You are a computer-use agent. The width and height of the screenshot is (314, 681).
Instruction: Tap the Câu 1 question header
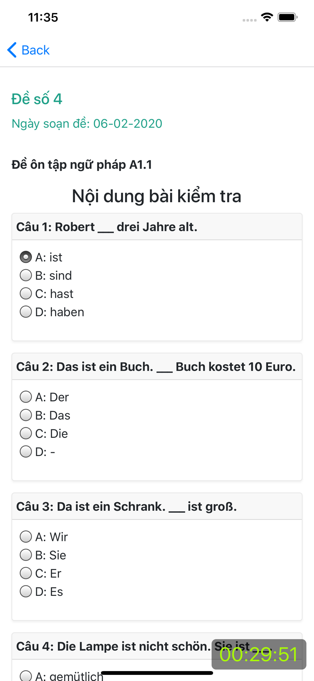[x=107, y=227]
